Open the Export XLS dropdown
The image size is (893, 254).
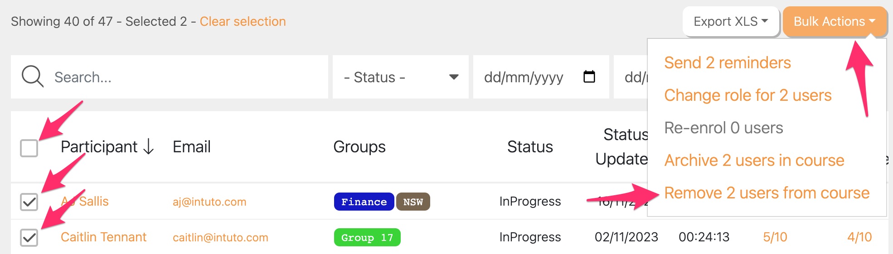(x=730, y=22)
